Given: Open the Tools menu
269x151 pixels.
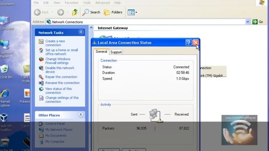Looking at the screenshot, I should pos(87,3).
